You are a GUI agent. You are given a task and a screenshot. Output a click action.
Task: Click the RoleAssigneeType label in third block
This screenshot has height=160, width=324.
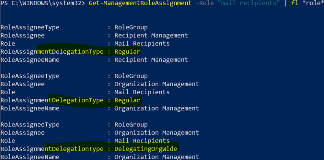tap(30, 125)
